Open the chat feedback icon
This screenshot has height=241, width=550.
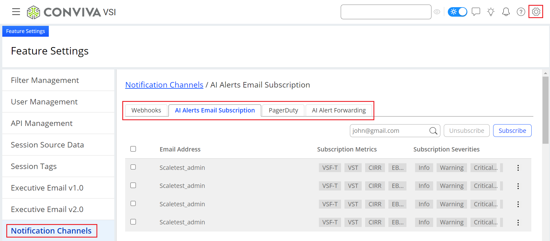[x=476, y=12]
